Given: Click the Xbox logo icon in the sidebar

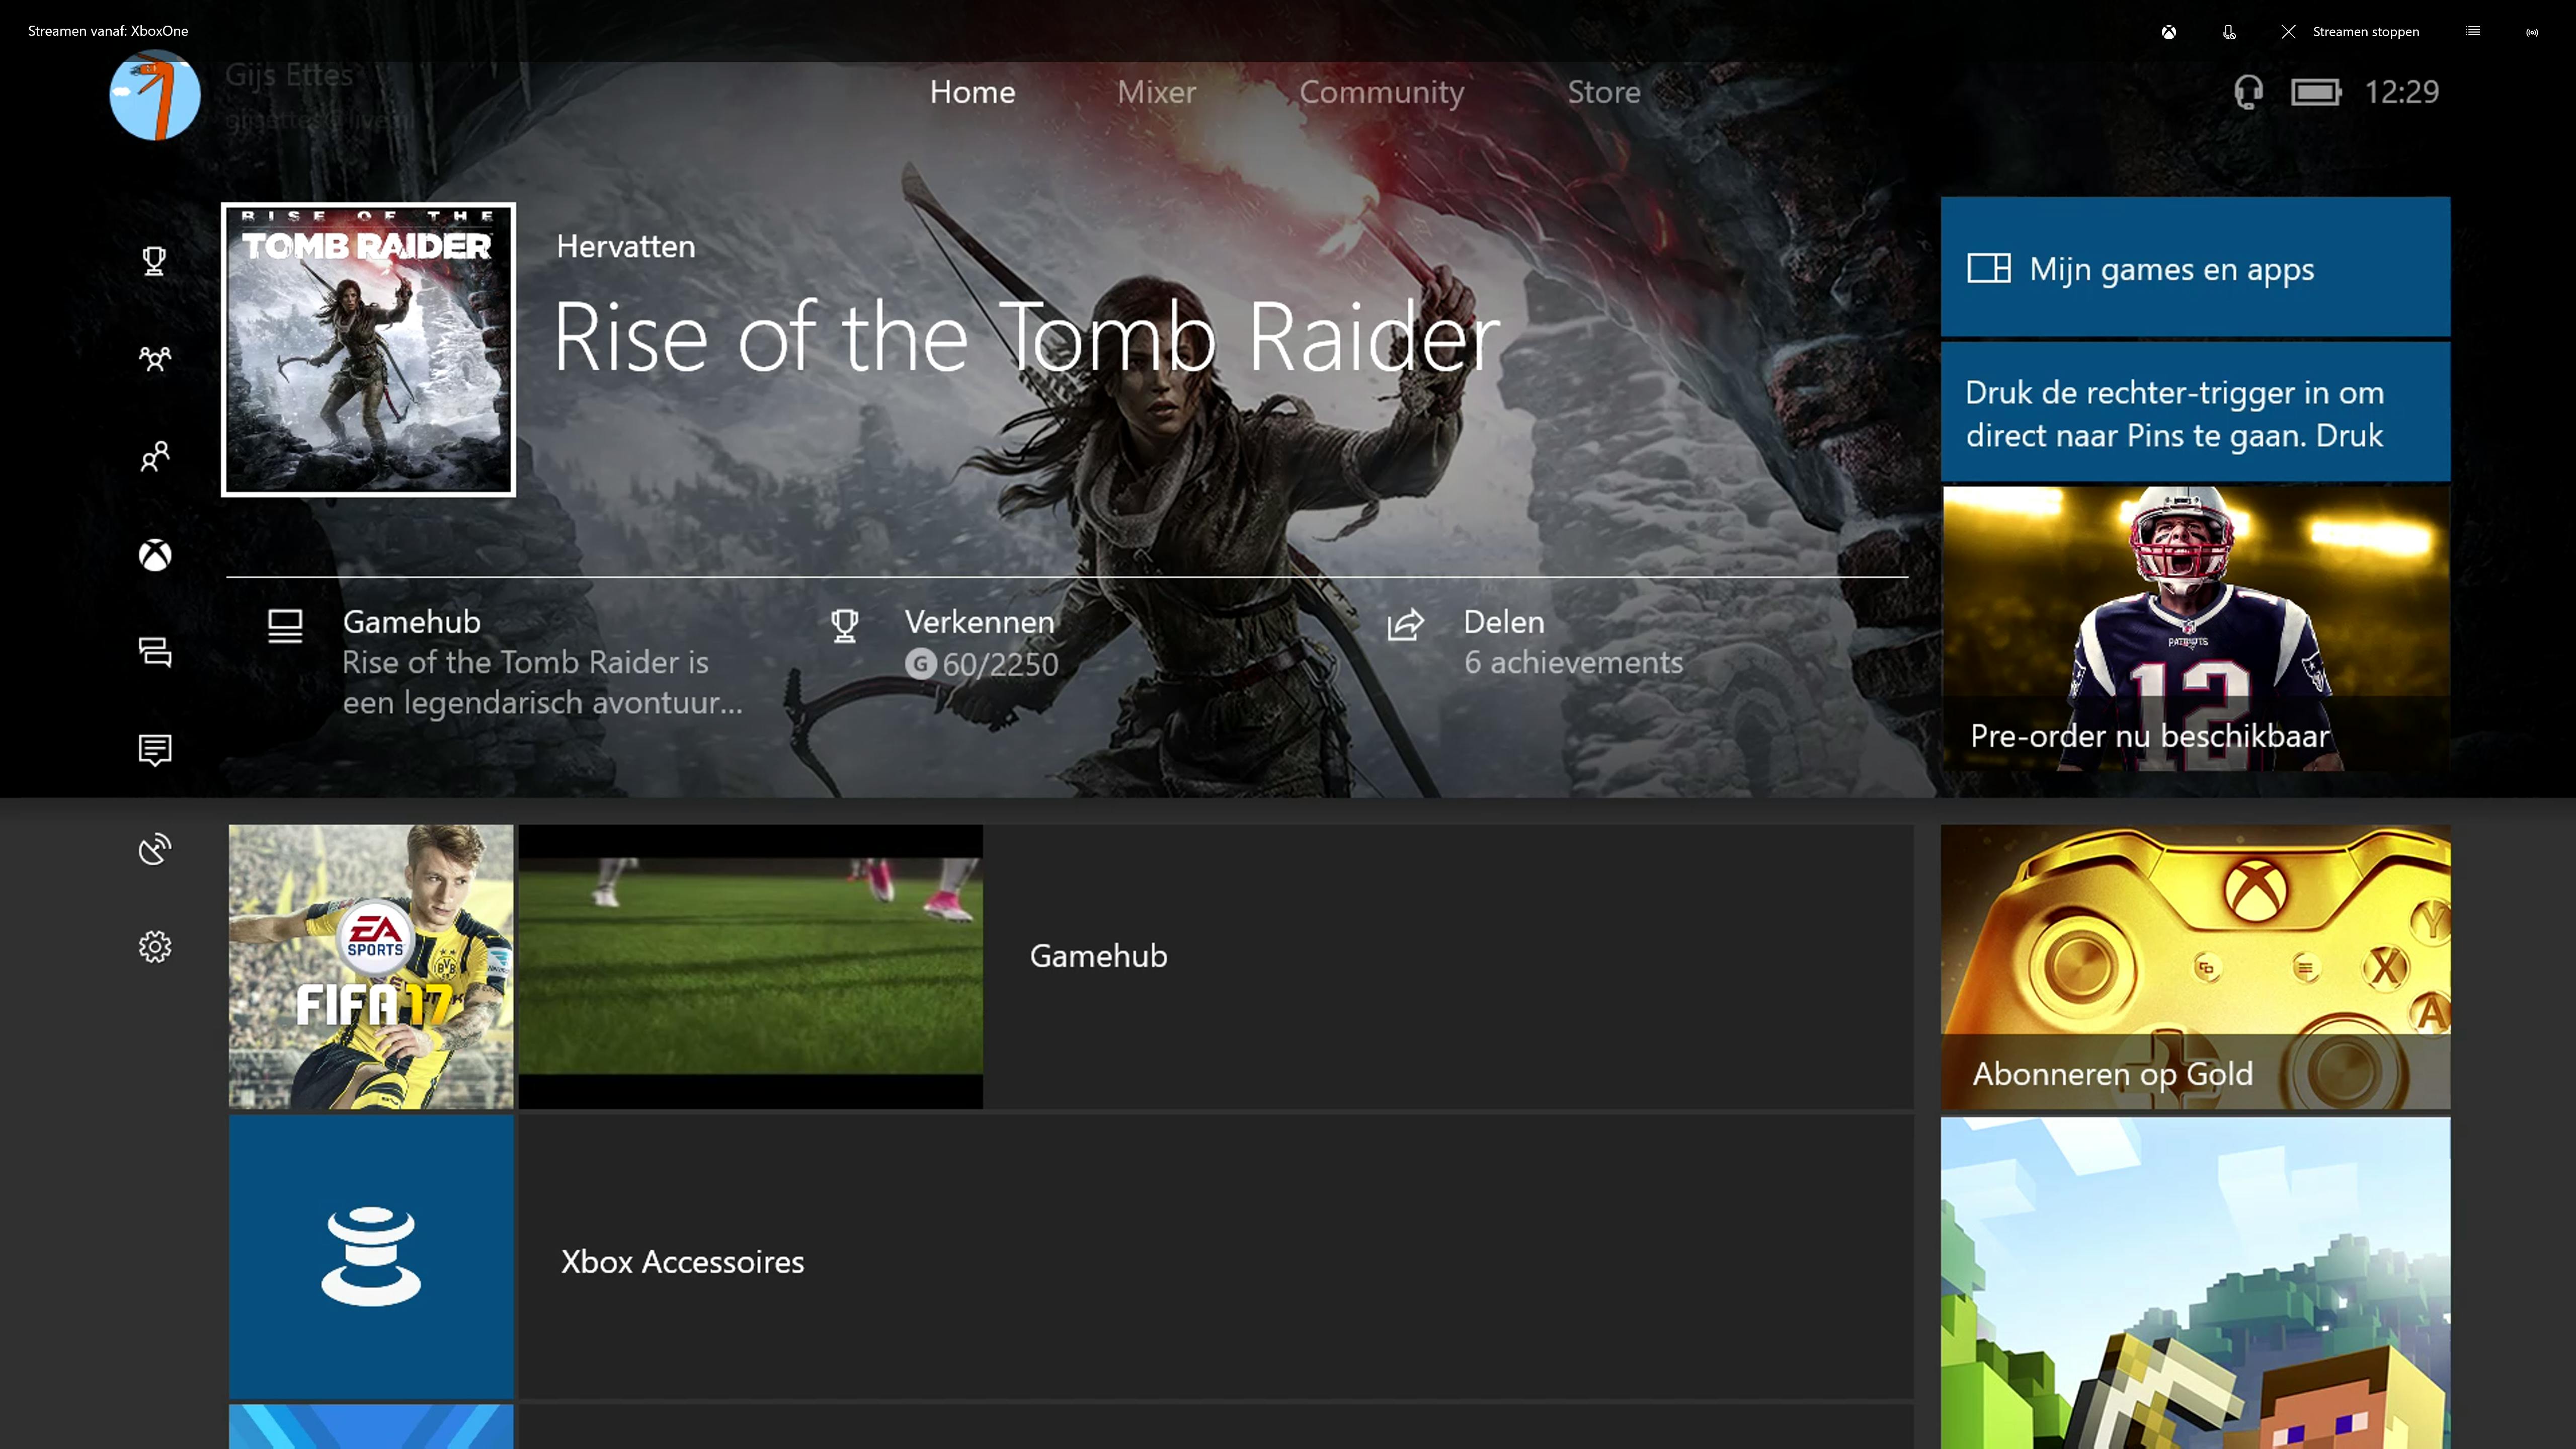Looking at the screenshot, I should [x=155, y=554].
